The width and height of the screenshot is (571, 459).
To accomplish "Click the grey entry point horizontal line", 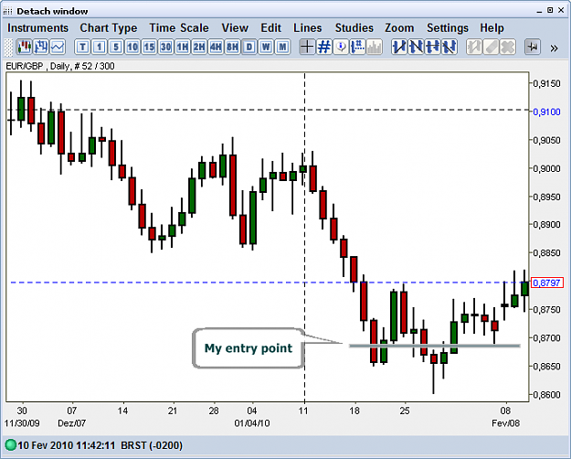I will [435, 346].
